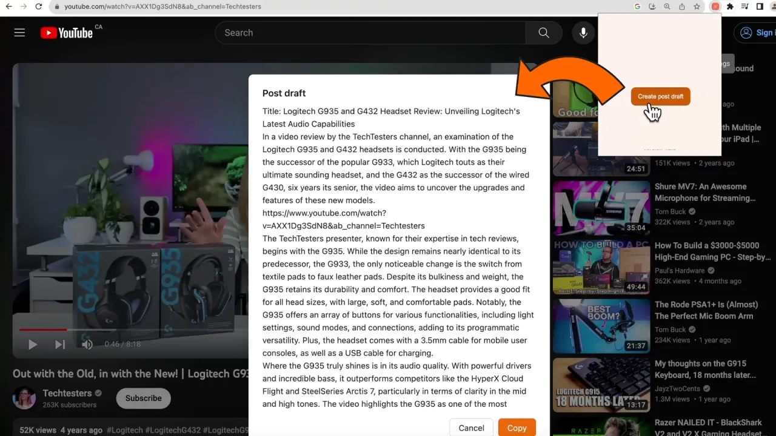Open the Techtesters channel name link

point(67,393)
